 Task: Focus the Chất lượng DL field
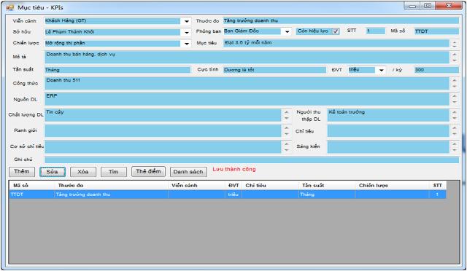tap(163, 115)
